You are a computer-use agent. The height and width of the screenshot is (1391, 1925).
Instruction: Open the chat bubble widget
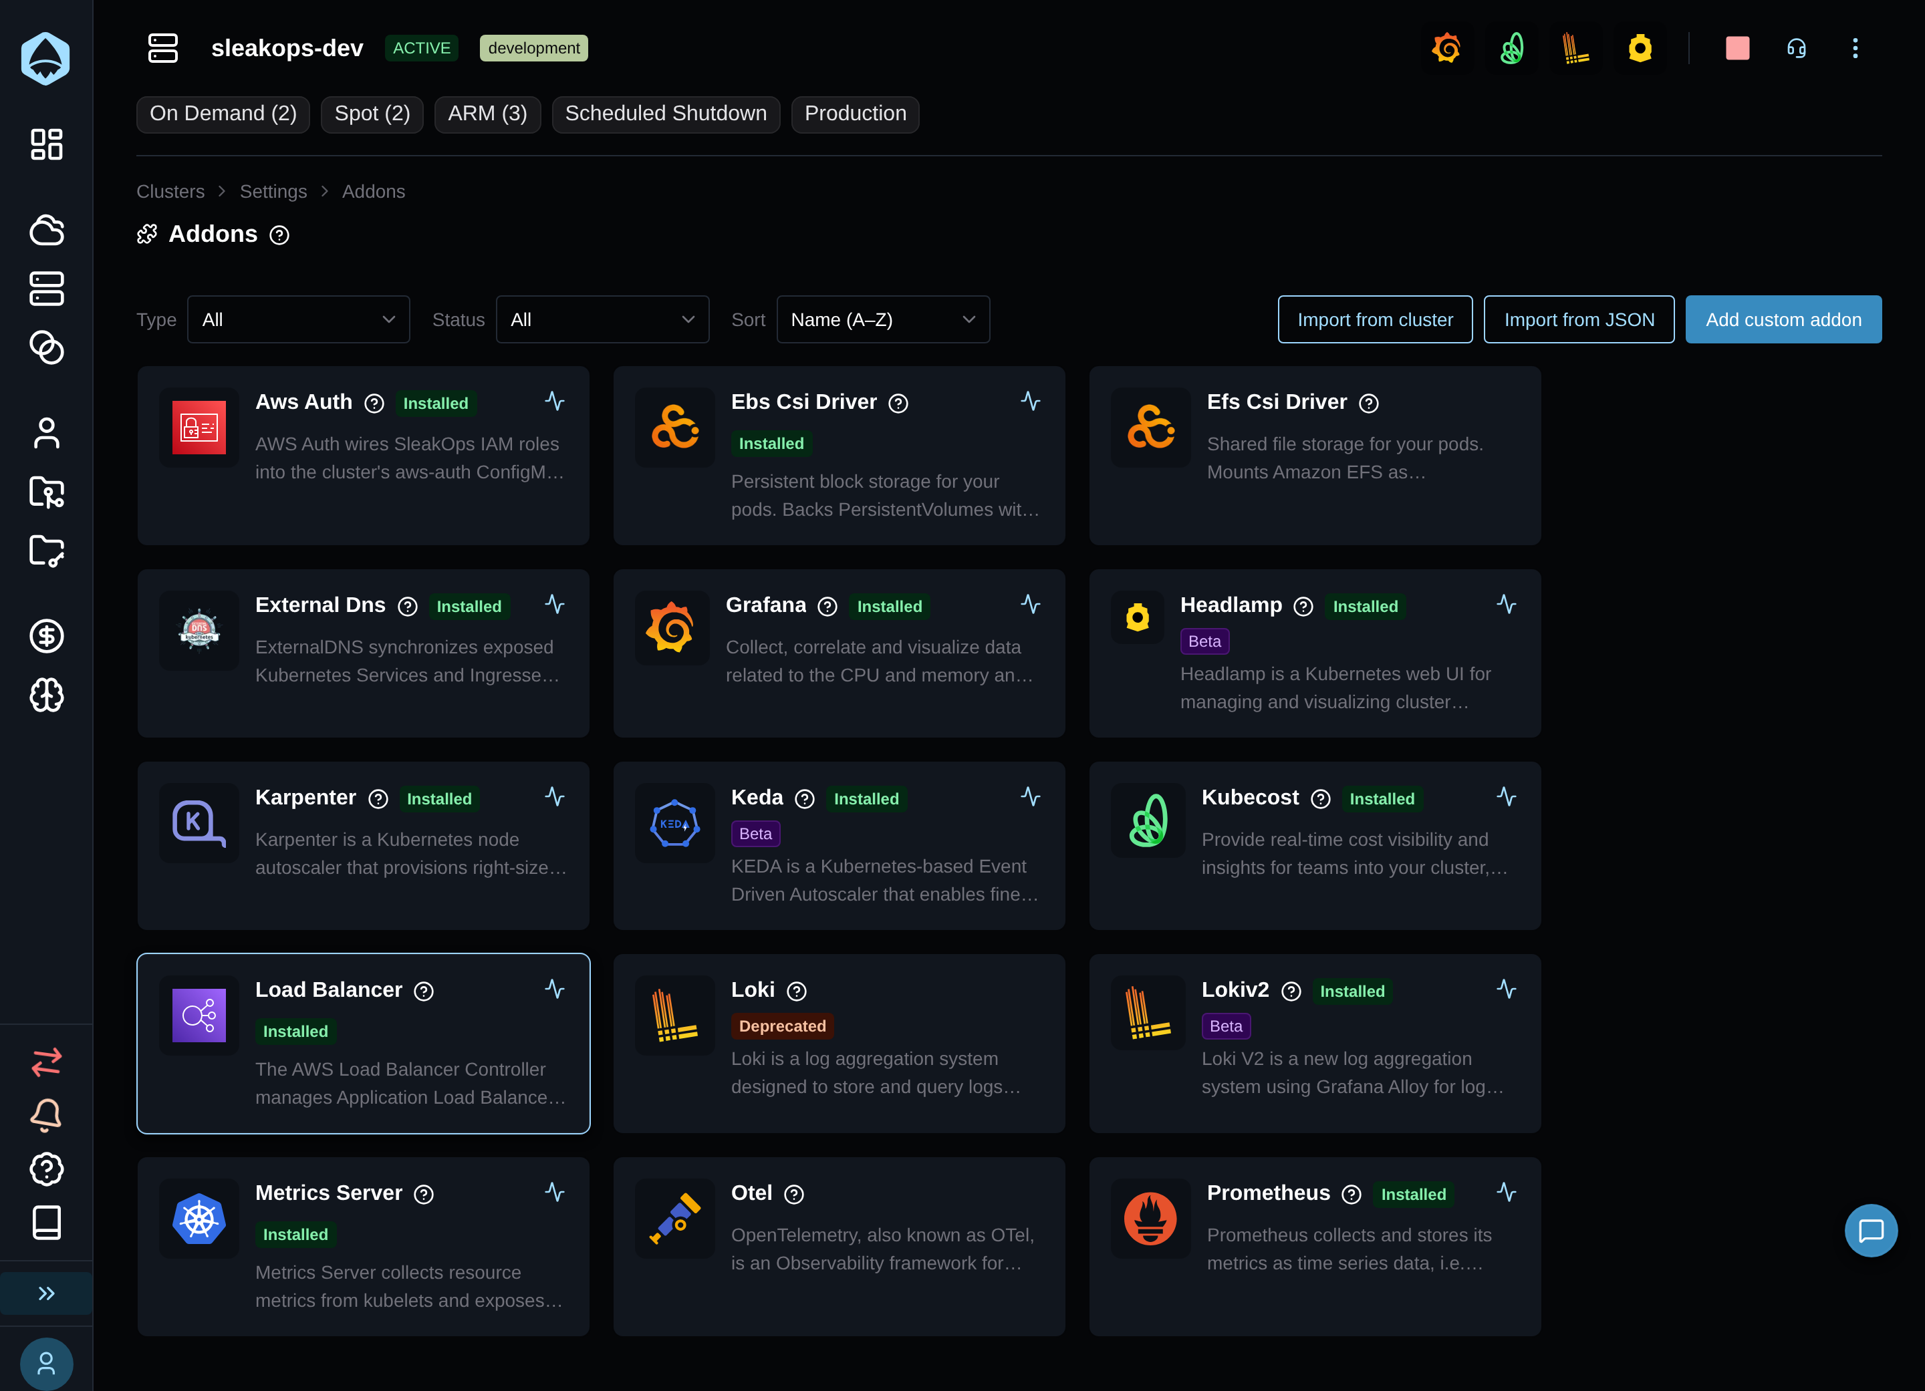[1872, 1231]
